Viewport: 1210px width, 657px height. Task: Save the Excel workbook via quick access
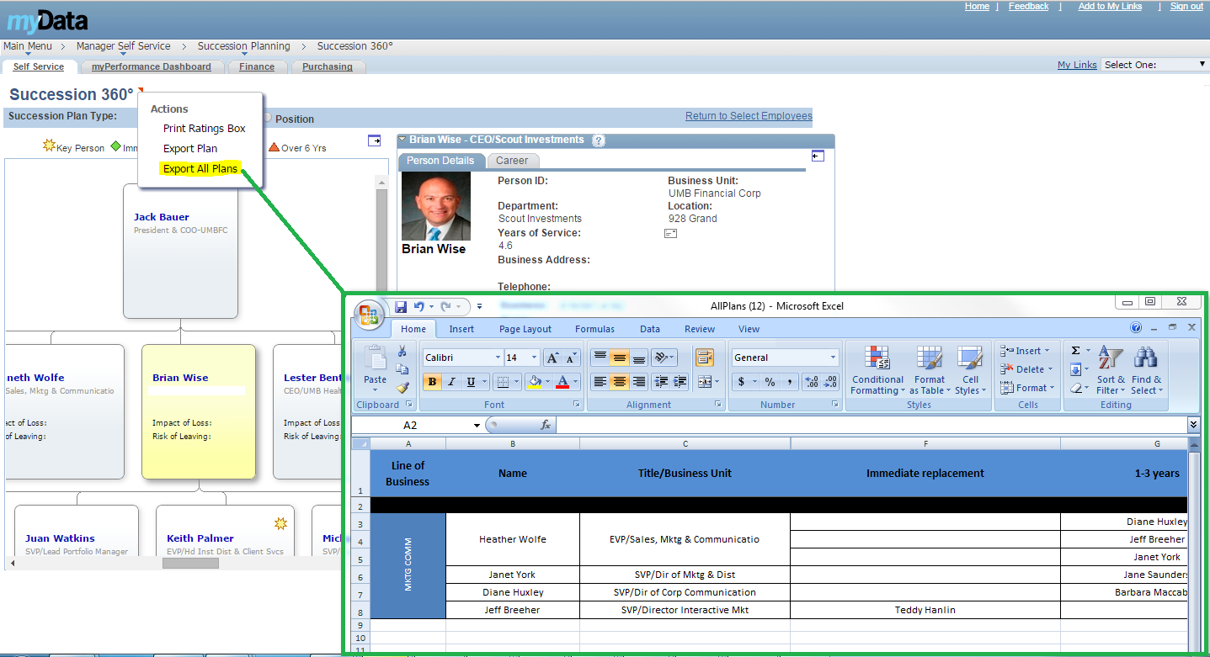(x=401, y=307)
